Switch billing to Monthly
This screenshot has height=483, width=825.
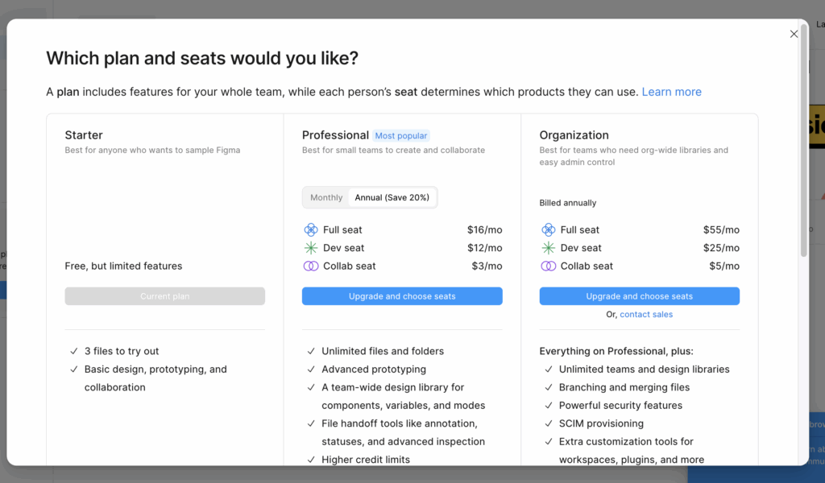(326, 197)
